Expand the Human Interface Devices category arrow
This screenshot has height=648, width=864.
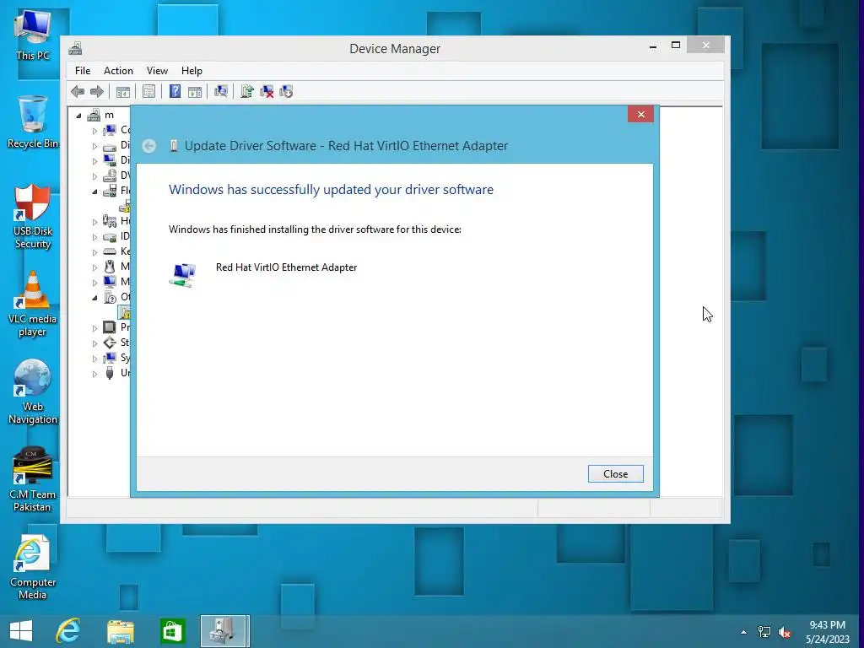pos(94,222)
